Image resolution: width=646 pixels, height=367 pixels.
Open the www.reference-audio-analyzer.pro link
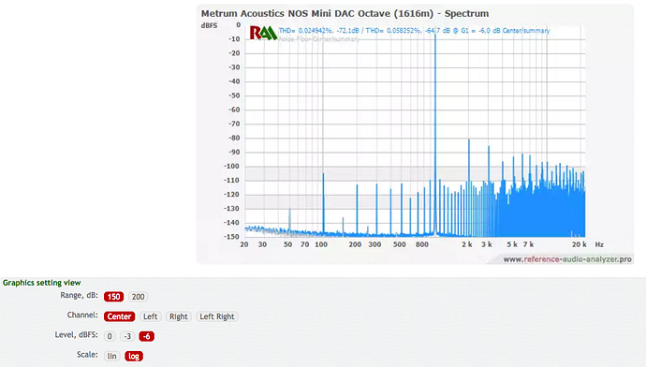click(x=567, y=259)
